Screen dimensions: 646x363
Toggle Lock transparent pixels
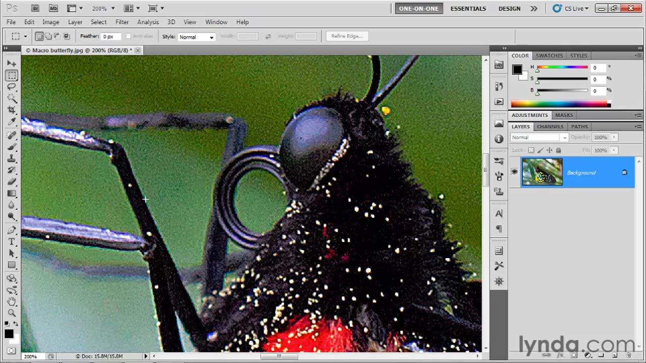(x=531, y=150)
